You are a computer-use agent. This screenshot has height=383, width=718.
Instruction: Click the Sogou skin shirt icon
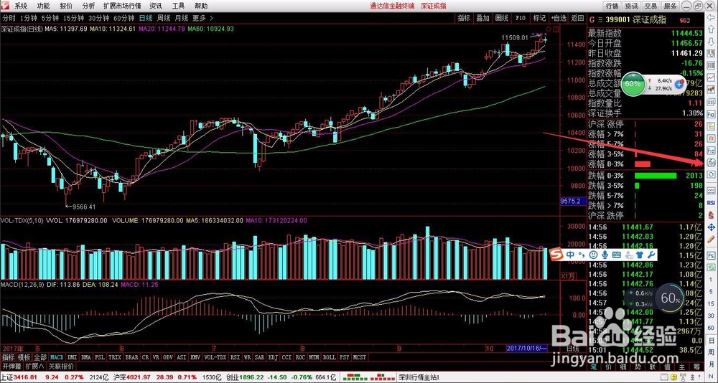640,255
